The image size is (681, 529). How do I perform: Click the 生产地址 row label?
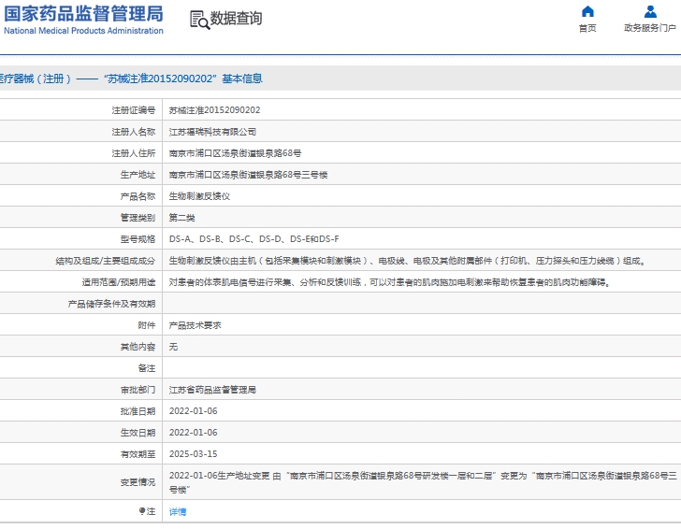[138, 175]
